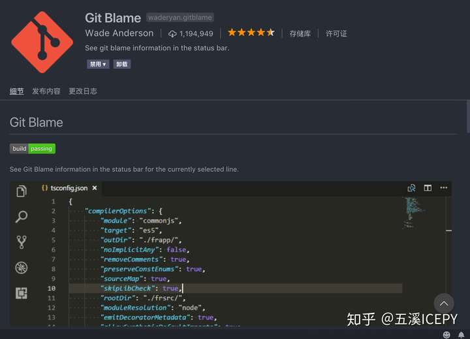Screen dimensions: 470x339
Task: Click the scroll-to-top arrow button
Action: coord(444,303)
